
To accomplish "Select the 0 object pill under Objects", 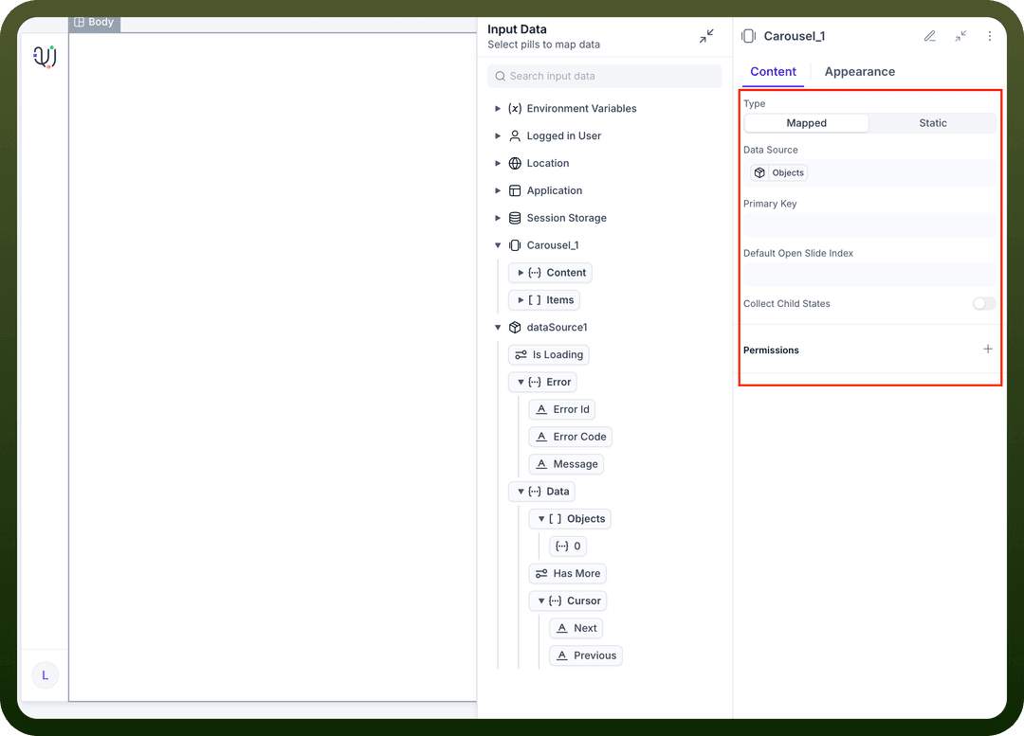I will click(x=568, y=547).
